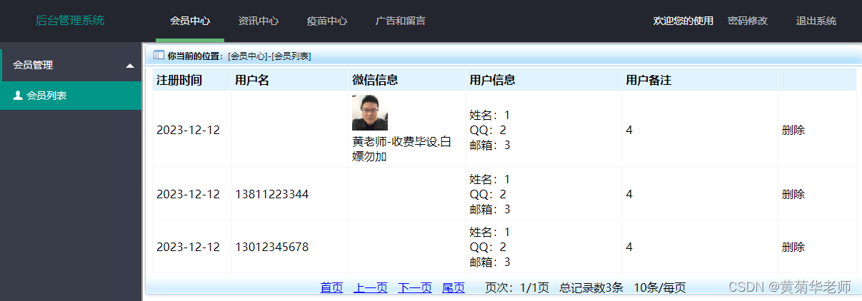Go to 首页 in the pagination
This screenshot has height=301, width=862.
[331, 287]
